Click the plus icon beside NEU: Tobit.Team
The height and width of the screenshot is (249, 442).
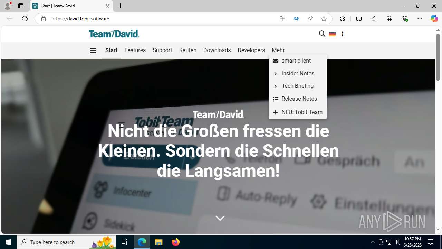click(x=276, y=112)
